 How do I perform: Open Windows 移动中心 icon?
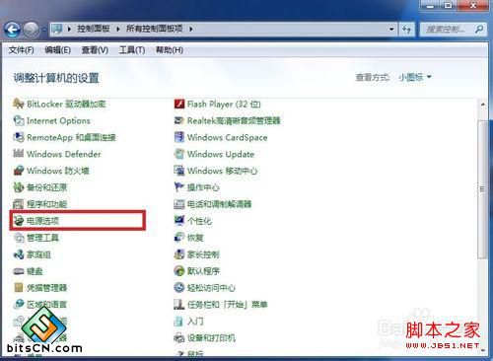tap(179, 171)
